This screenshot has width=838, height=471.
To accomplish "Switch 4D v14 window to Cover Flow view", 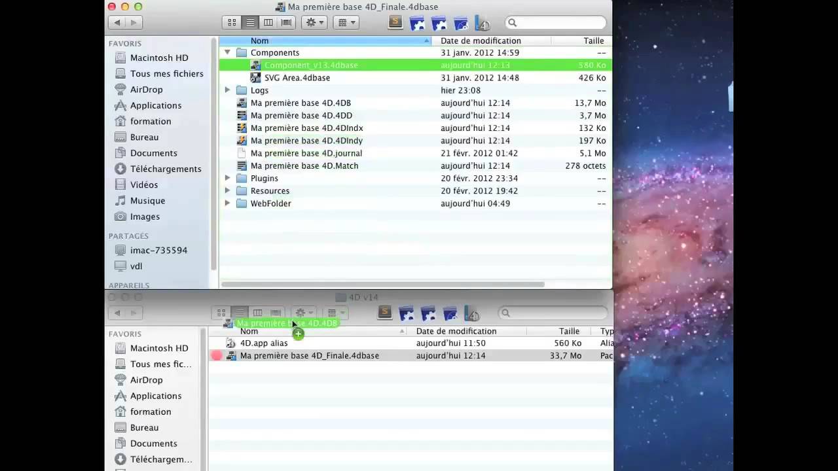I will pos(276,313).
